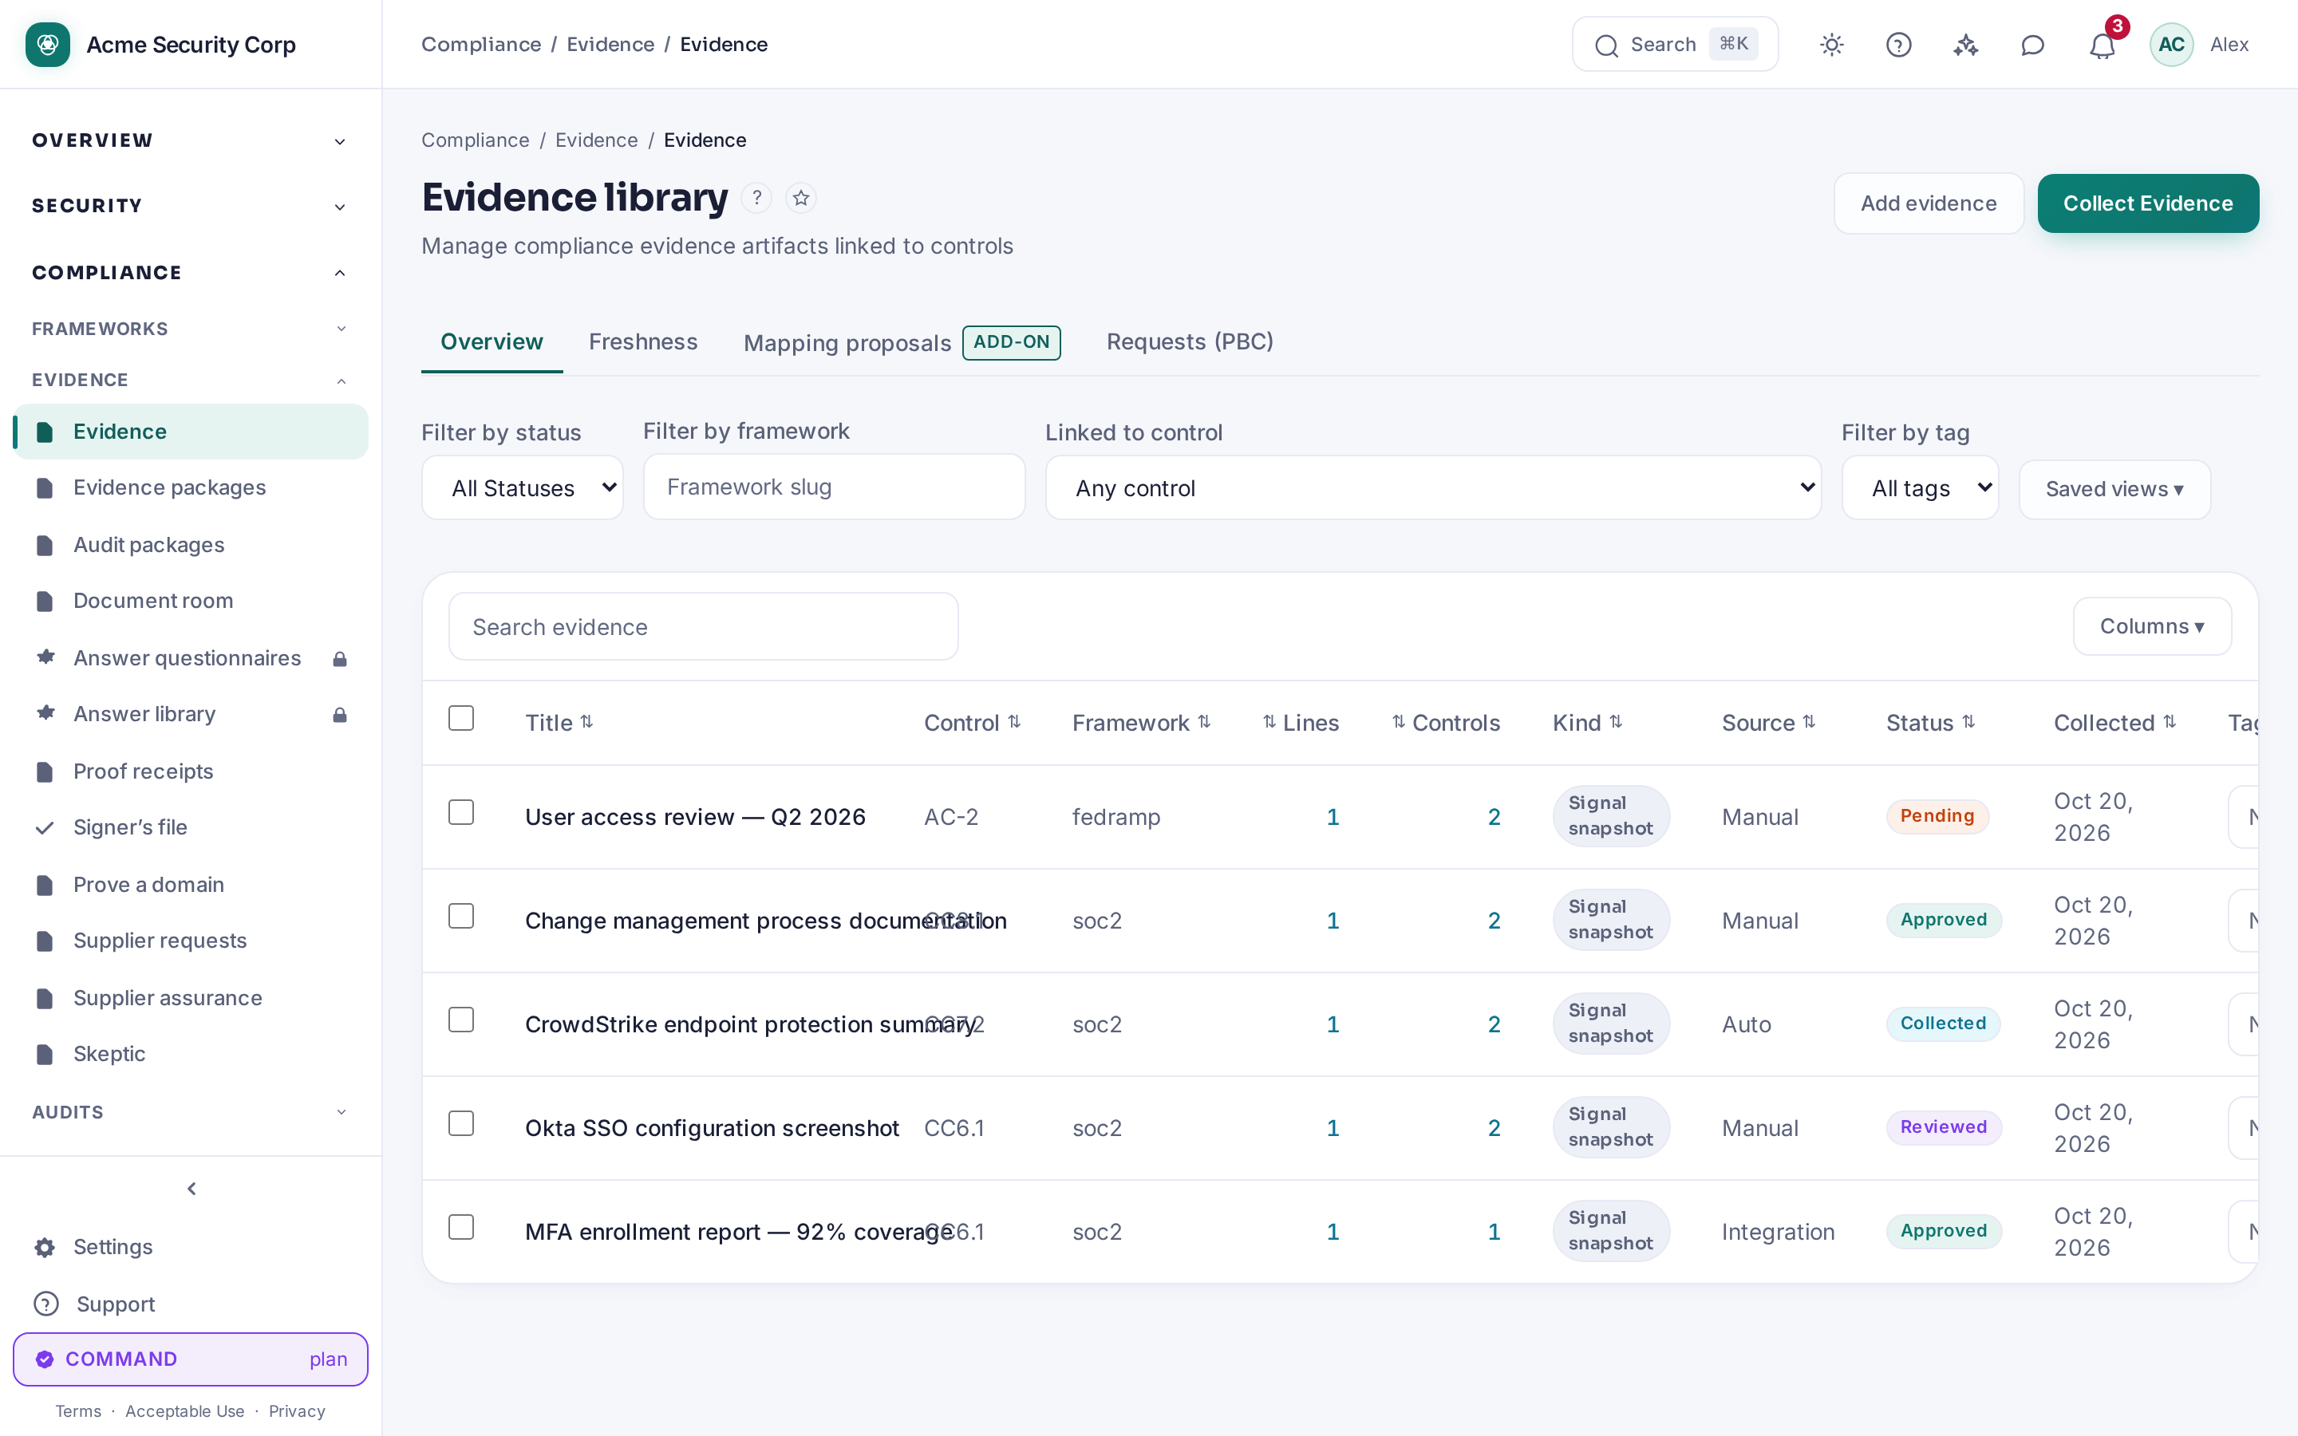Open the All tags dropdown

click(1920, 487)
